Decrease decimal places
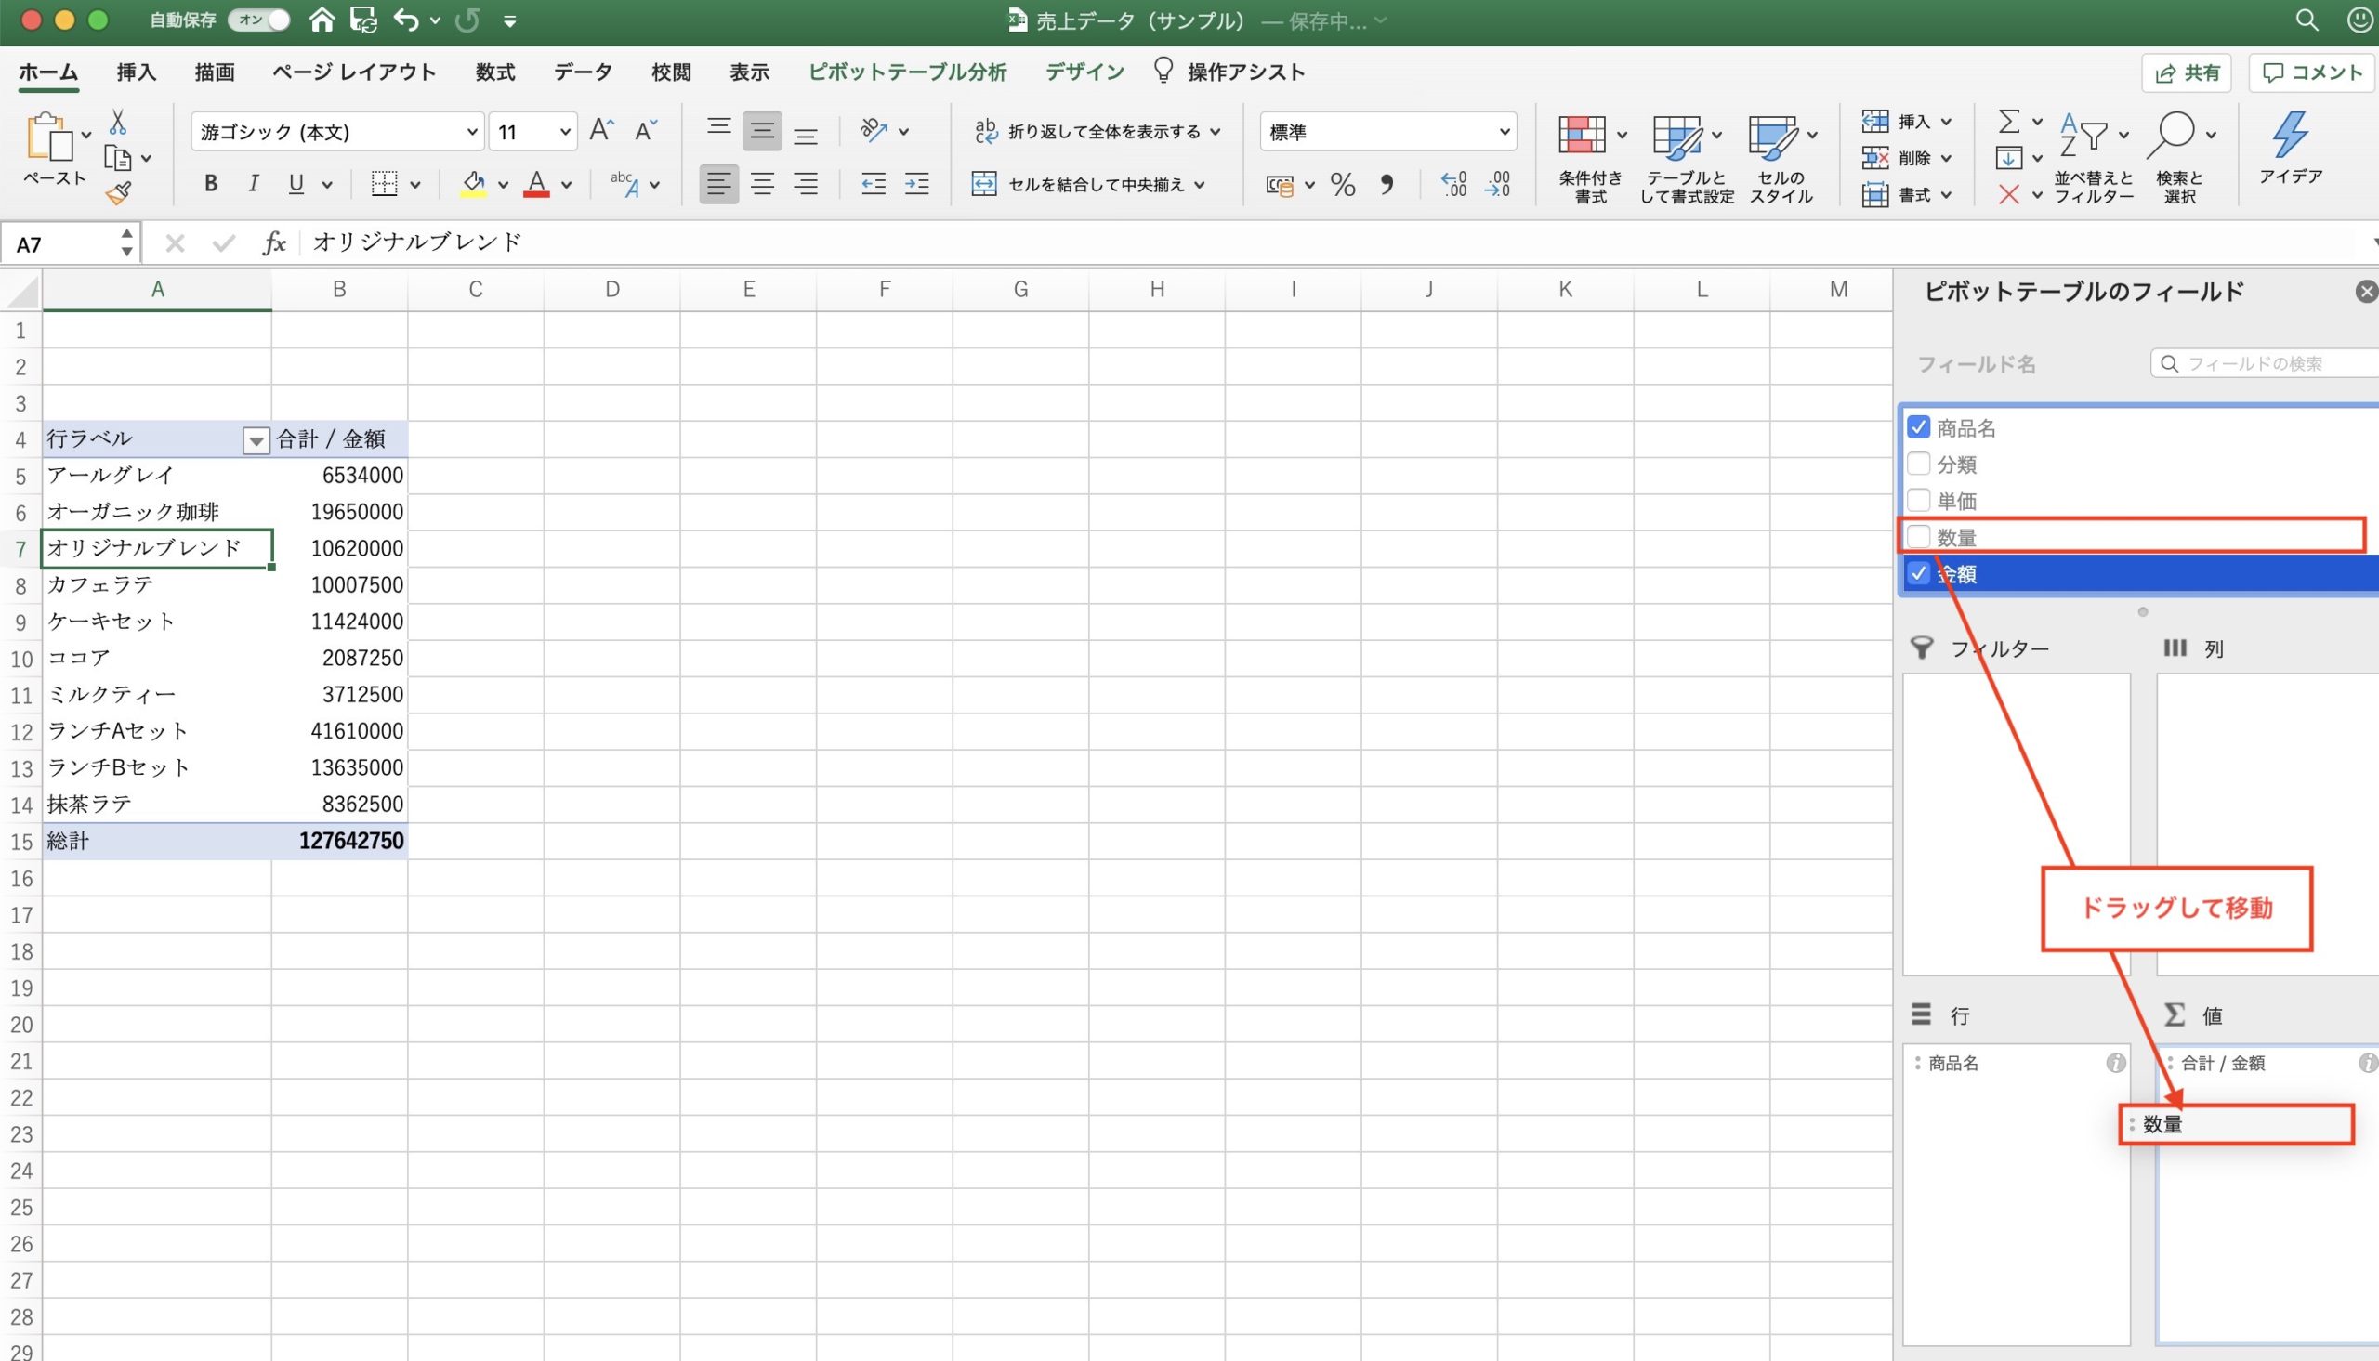 click(1498, 184)
